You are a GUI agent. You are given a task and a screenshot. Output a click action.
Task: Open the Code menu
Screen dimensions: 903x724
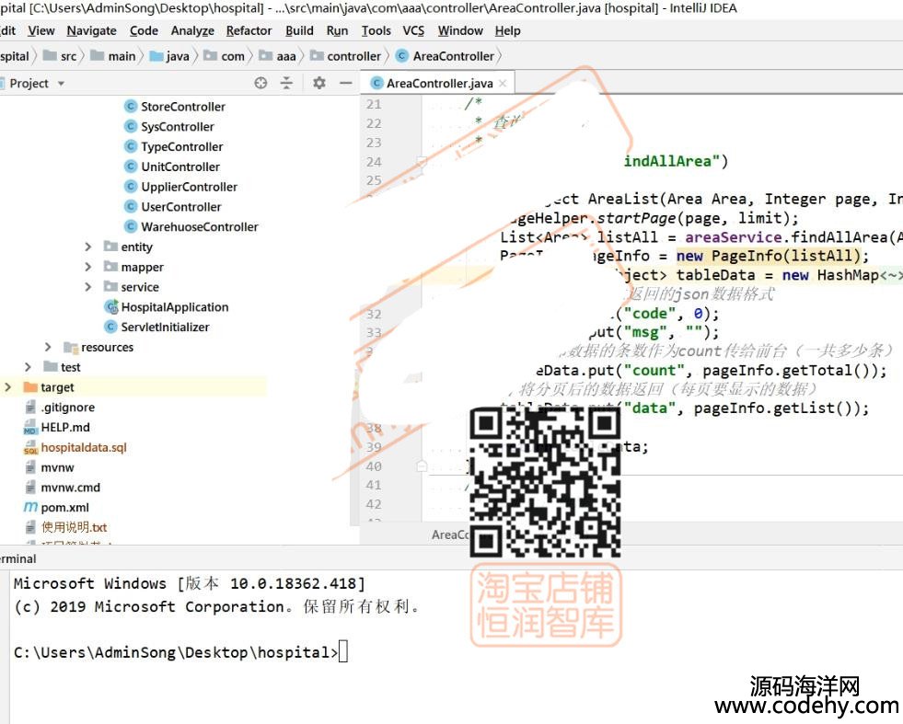(x=144, y=30)
